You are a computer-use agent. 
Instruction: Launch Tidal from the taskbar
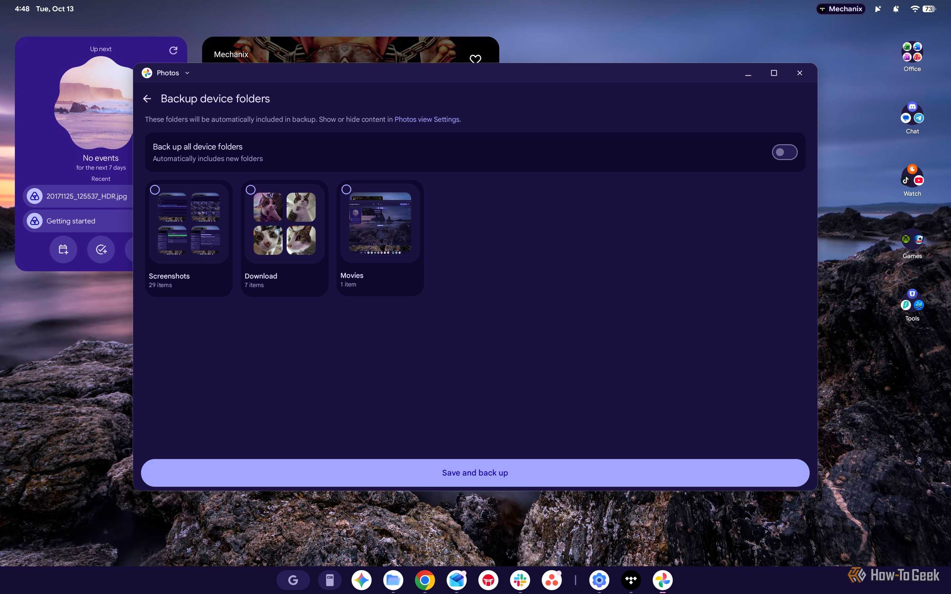(631, 580)
